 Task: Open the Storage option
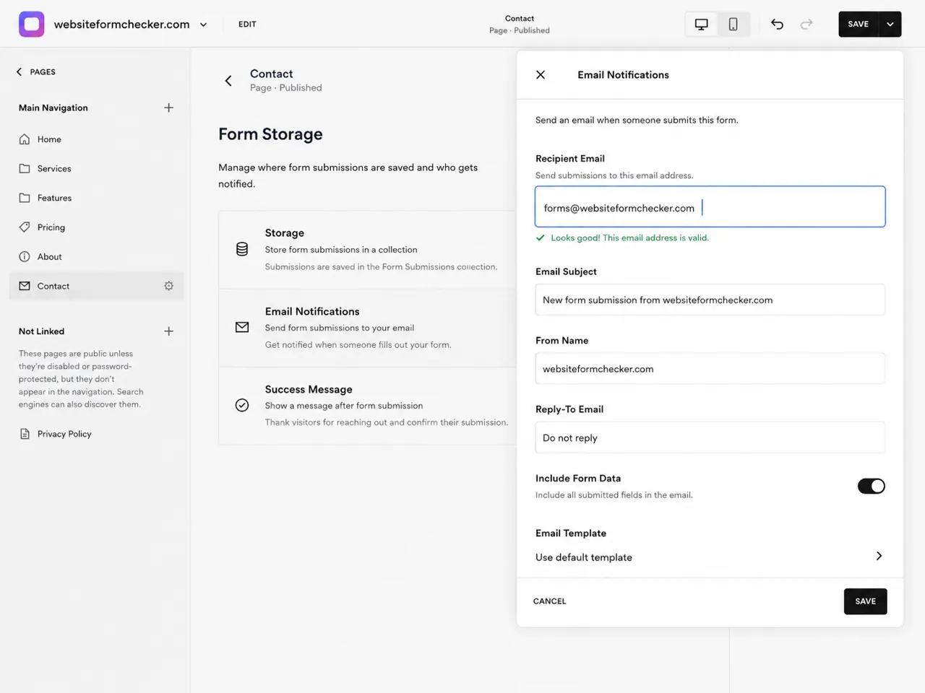368,250
